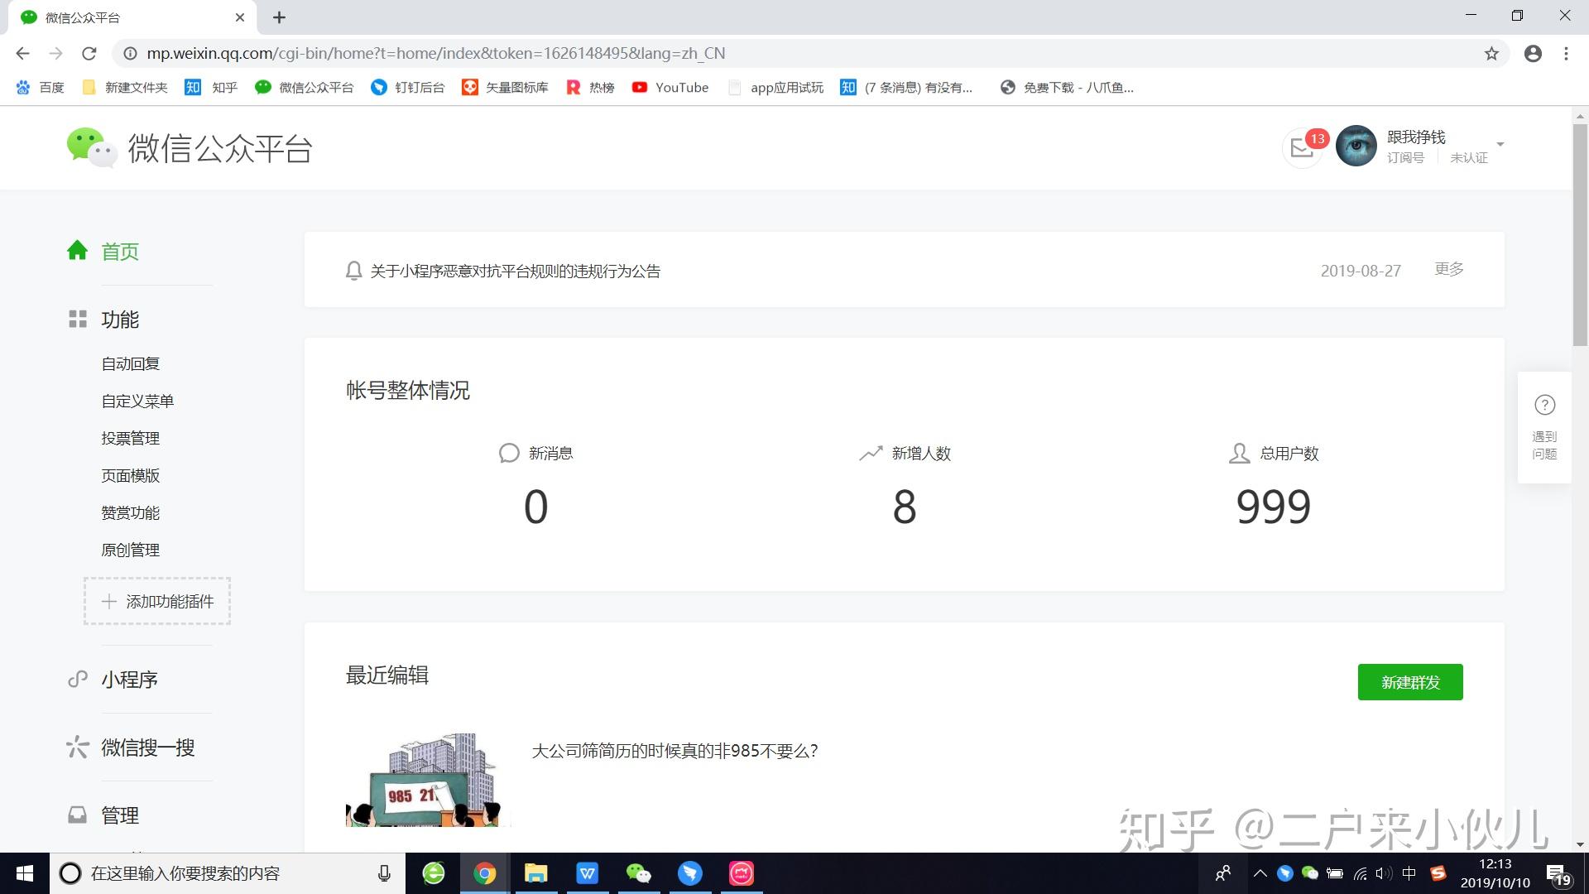Bookmark this page with the star icon
Image resolution: width=1589 pixels, height=894 pixels.
pyautogui.click(x=1491, y=54)
